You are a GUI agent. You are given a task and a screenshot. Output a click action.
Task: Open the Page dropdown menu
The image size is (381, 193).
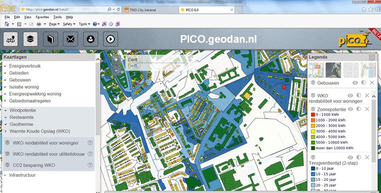tap(54, 24)
